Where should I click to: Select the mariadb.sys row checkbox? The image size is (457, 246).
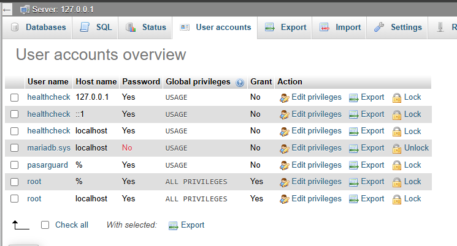15,148
